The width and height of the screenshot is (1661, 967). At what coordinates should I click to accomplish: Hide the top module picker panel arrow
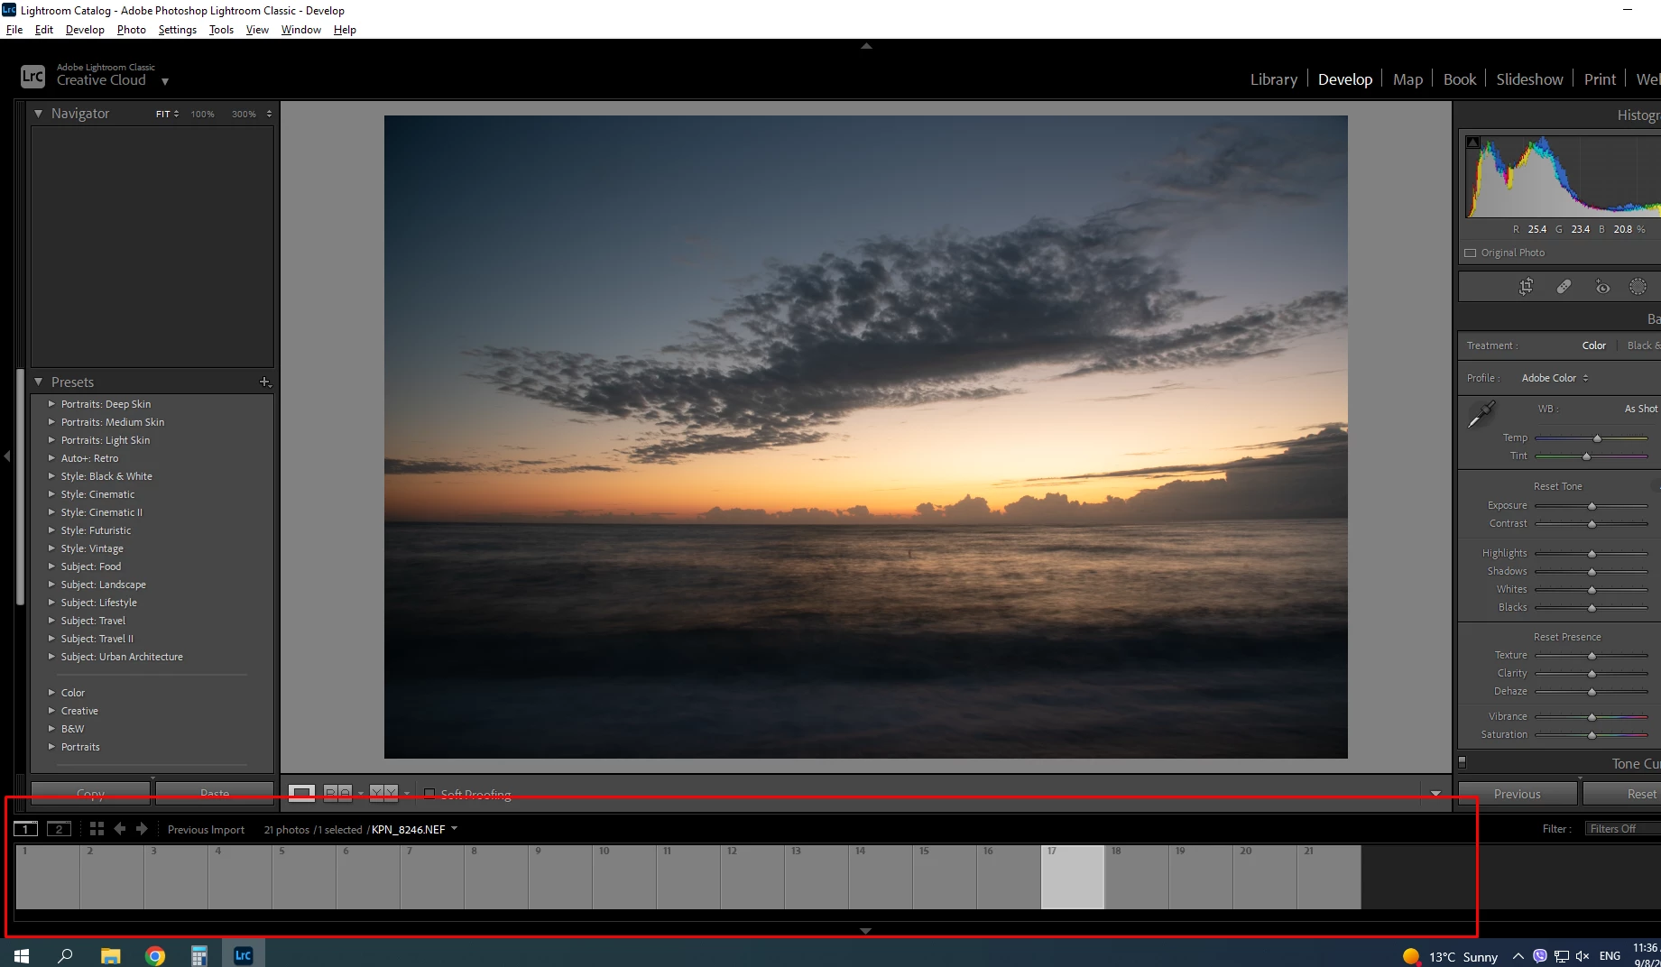(866, 45)
